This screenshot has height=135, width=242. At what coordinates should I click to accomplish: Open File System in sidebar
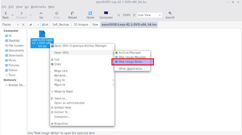[14, 46]
